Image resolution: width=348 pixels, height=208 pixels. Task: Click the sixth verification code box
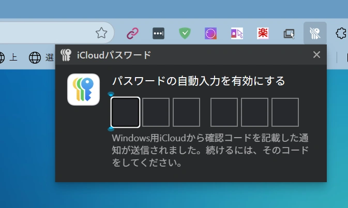285,112
